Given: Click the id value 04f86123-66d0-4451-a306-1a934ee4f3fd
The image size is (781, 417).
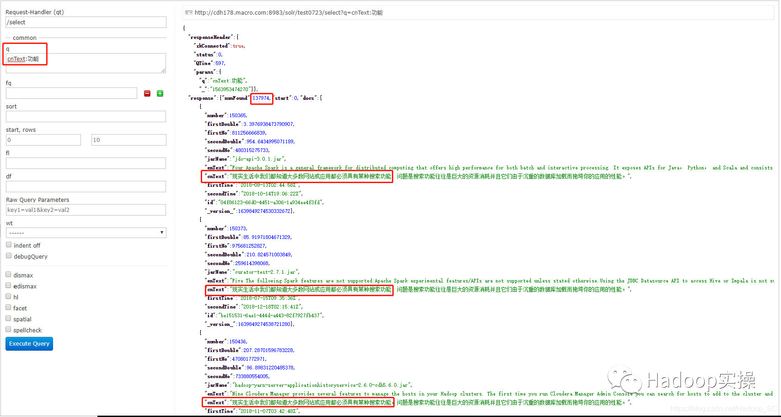Looking at the screenshot, I should [x=270, y=202].
